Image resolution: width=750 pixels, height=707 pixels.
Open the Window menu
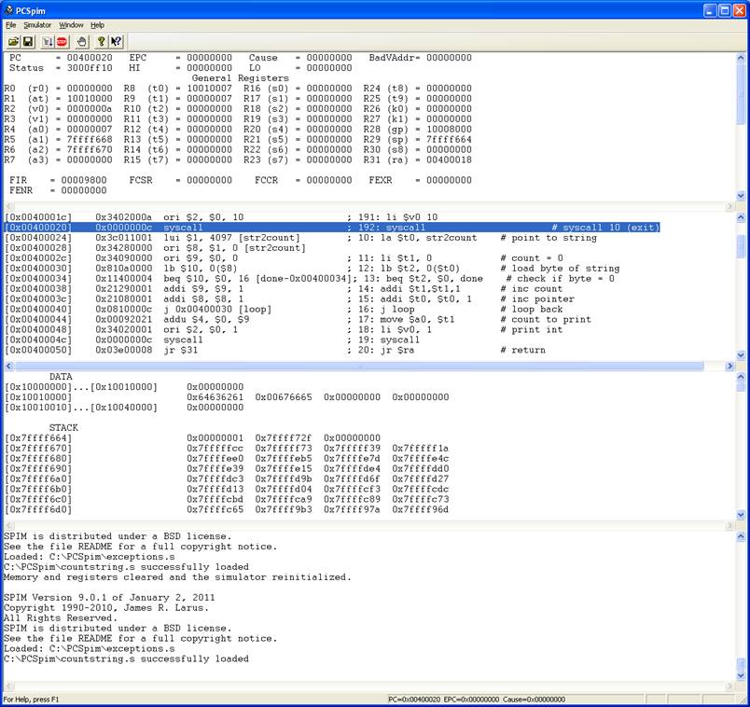(x=71, y=25)
